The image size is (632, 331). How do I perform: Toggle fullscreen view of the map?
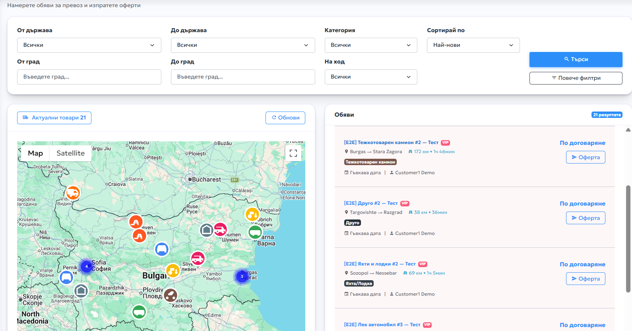coord(293,153)
